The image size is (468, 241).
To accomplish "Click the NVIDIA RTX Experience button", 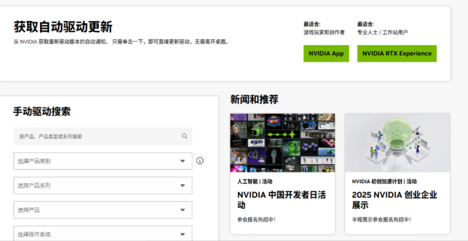I will point(397,54).
